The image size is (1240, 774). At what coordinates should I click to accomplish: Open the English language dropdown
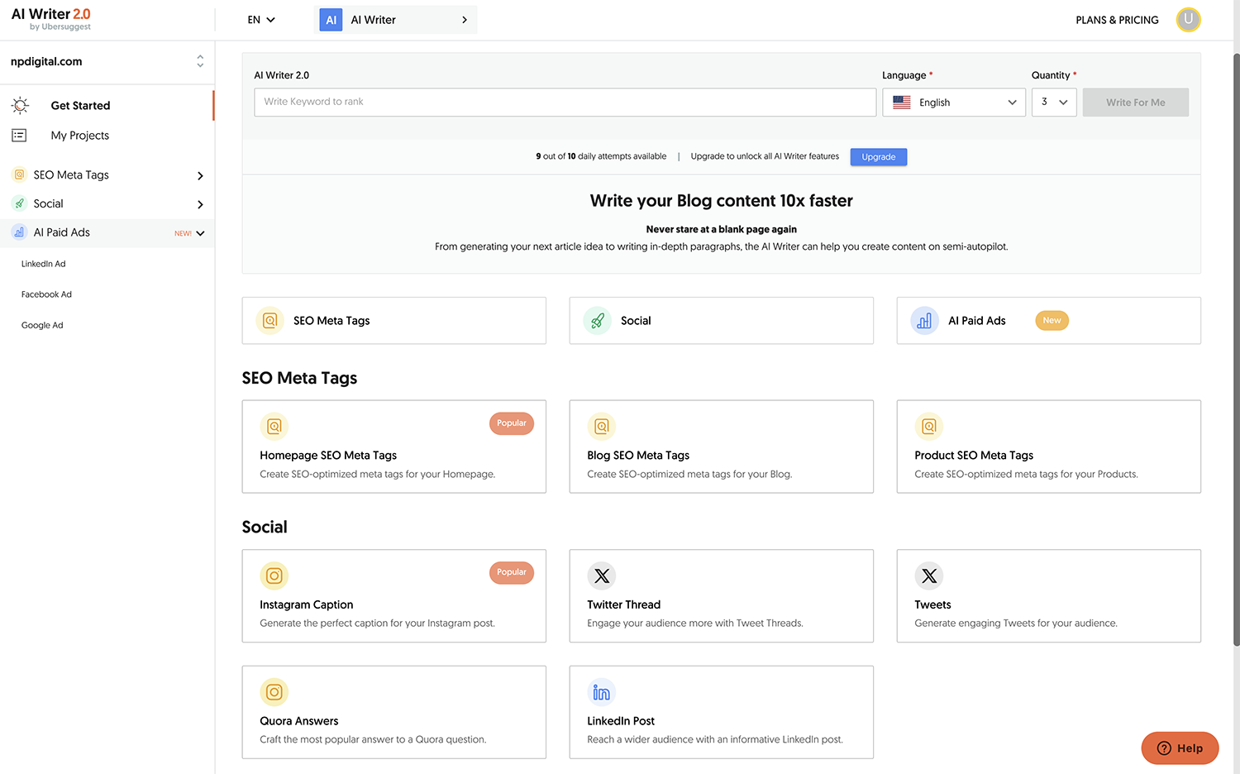point(954,103)
